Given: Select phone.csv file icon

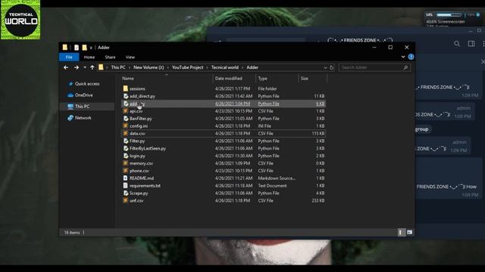Looking at the screenshot, I should click(125, 171).
